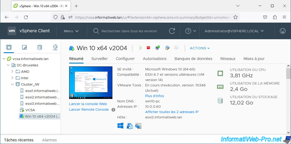
Task: Expand the Intel folder in the tree
Action: pyautogui.click(x=12, y=78)
